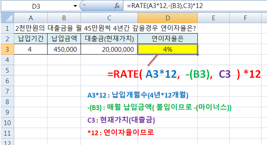Click the blue 'A3*12 : 납입개월수' explanation line
267x145 pixels.
(x=138, y=95)
